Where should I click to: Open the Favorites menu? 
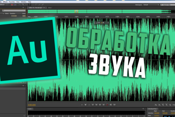[12, 2]
